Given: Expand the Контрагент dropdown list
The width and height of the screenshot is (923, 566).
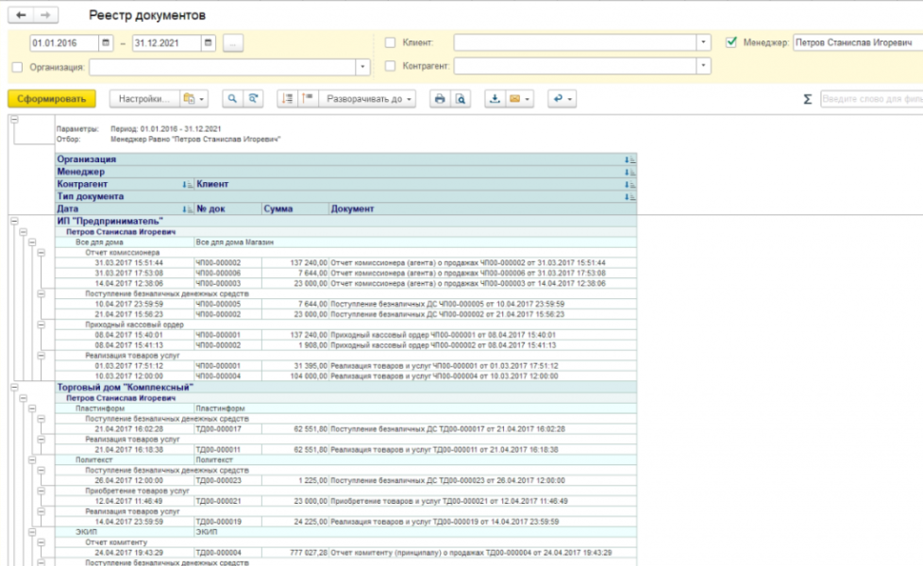Looking at the screenshot, I should 703,66.
